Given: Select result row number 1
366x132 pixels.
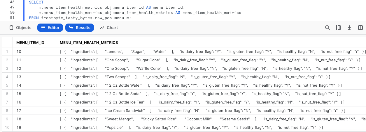Looking at the screenshot, I should [x=7, y=52].
